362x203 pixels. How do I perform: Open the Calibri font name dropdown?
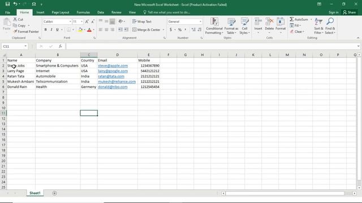coord(70,21)
